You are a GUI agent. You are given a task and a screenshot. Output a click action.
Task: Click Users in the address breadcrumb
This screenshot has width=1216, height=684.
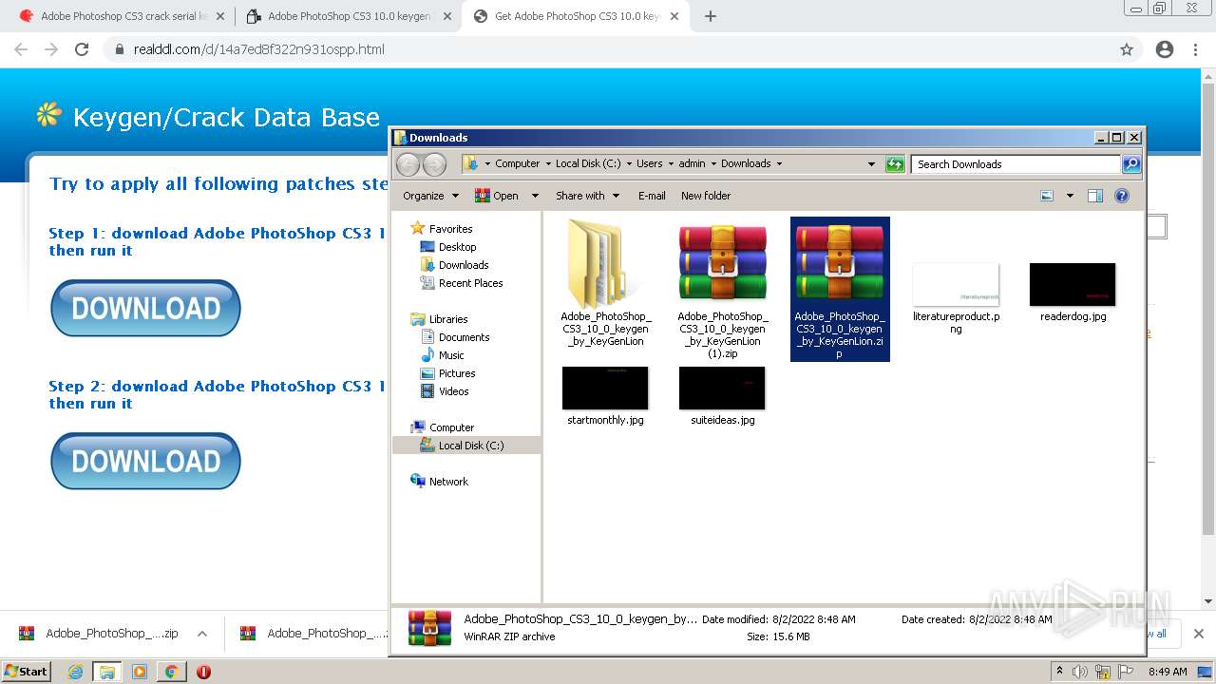click(x=650, y=163)
